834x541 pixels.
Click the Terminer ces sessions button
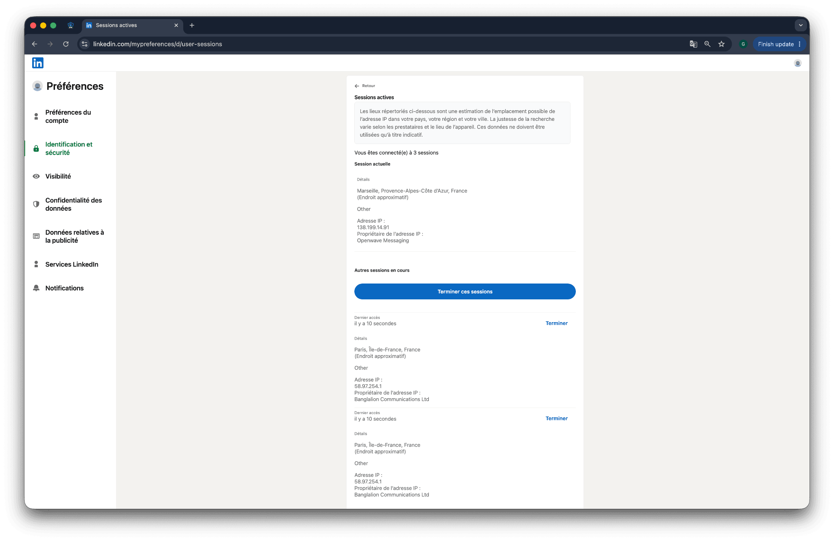click(x=465, y=292)
